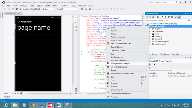The image size is (192, 108).
Task: Toggle Preview Selected Items icon
Action: 179,17
